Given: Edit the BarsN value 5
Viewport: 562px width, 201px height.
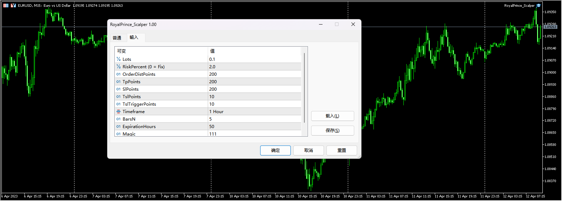Looking at the screenshot, I should pyautogui.click(x=254, y=119).
